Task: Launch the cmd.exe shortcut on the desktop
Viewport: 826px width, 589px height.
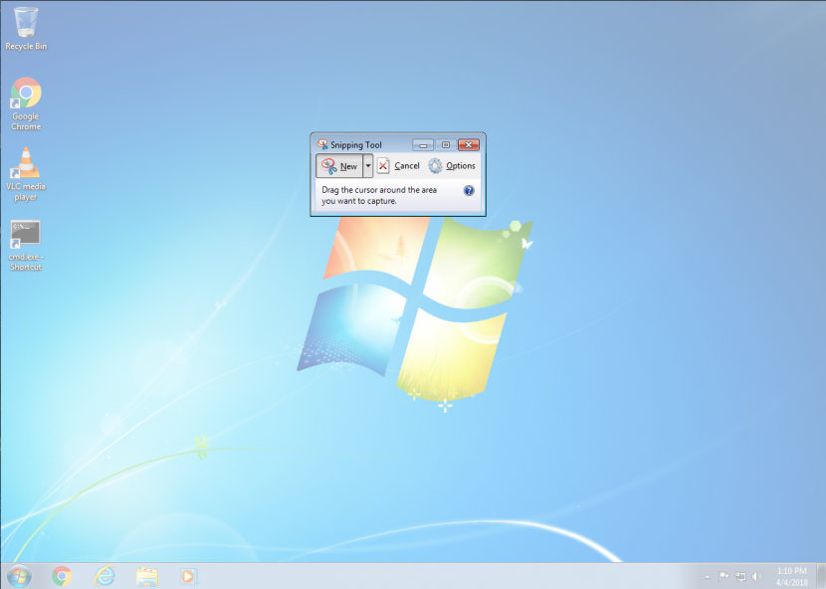Action: (26, 236)
